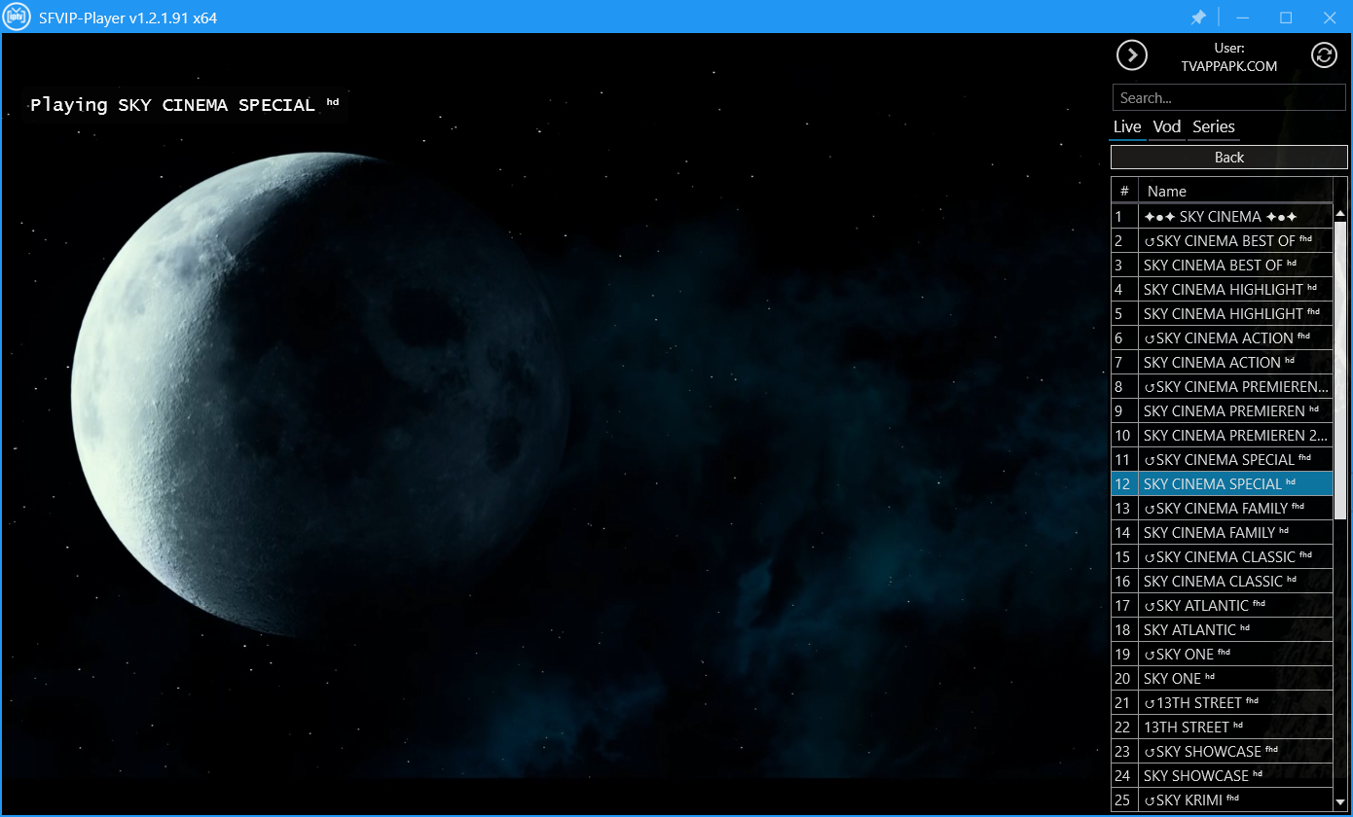Click the Search channel field
The width and height of the screenshot is (1353, 817).
[x=1229, y=97]
